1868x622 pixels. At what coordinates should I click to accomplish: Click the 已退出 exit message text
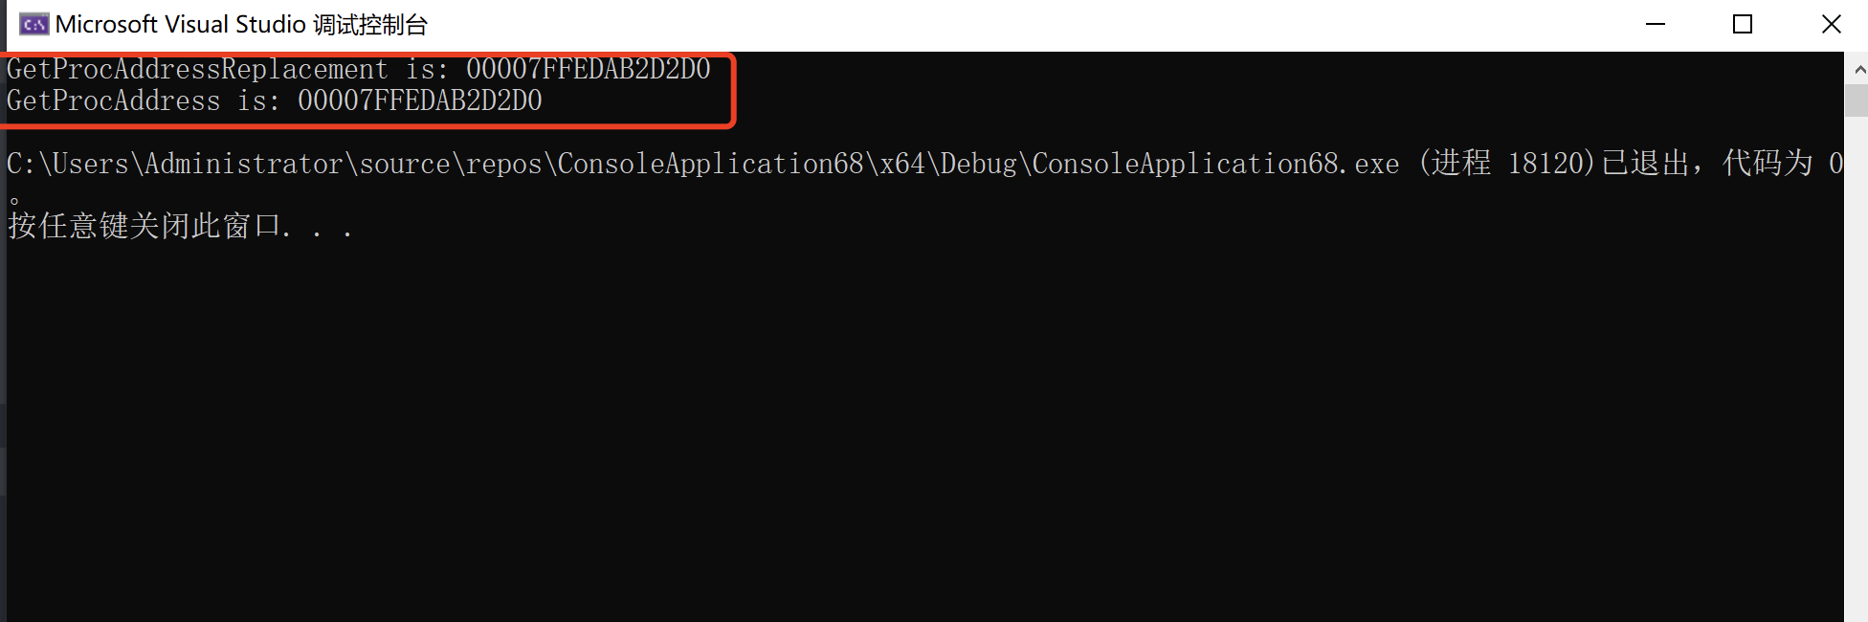(1645, 164)
